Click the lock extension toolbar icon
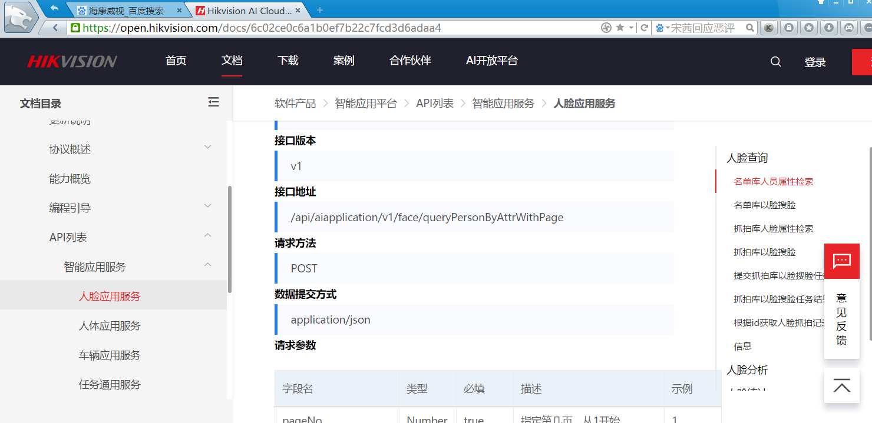This screenshot has width=872, height=423. point(788,27)
